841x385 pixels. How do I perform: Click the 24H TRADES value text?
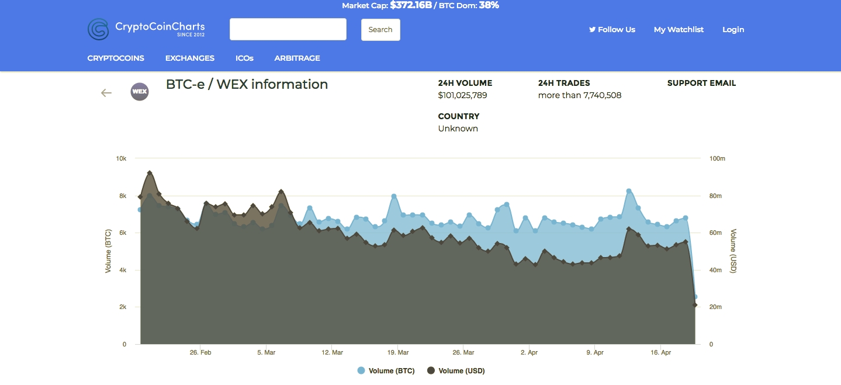click(x=580, y=95)
